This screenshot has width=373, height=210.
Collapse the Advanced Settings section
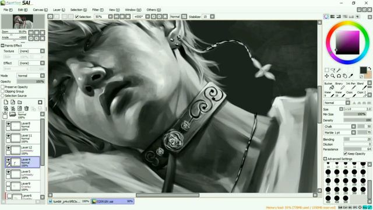point(325,159)
